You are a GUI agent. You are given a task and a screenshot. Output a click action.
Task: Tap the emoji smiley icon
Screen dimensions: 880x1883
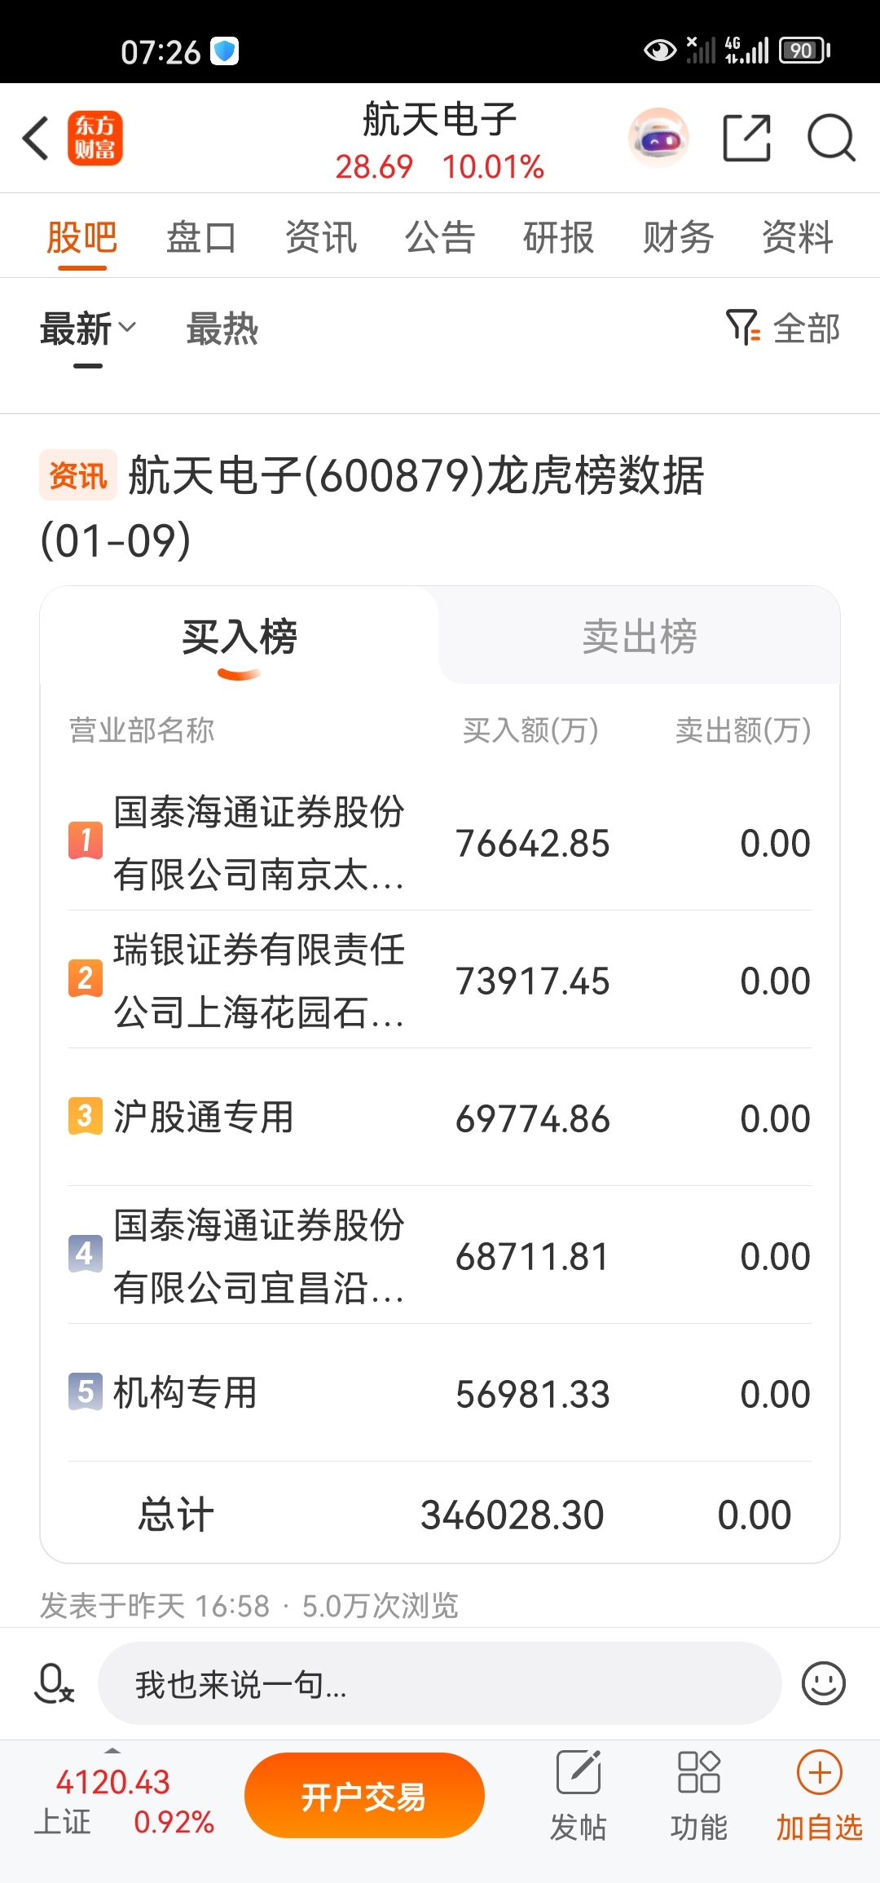pyautogui.click(x=823, y=1683)
